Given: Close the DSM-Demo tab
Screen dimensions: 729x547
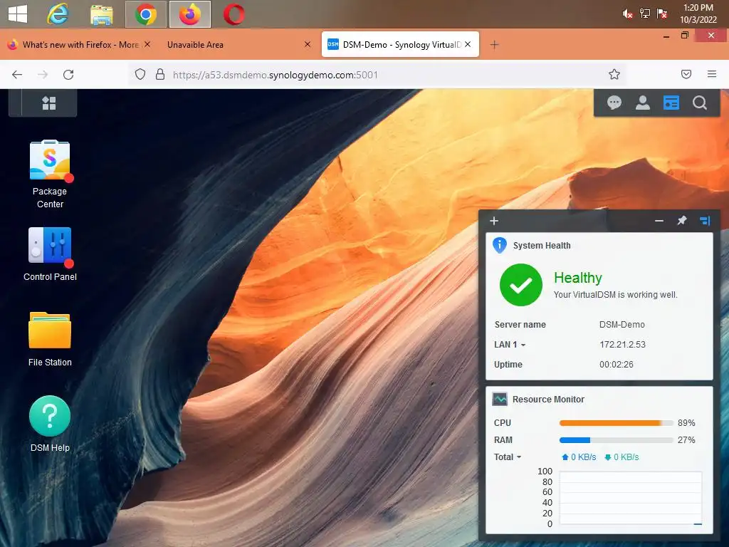Looking at the screenshot, I should click(x=468, y=44).
